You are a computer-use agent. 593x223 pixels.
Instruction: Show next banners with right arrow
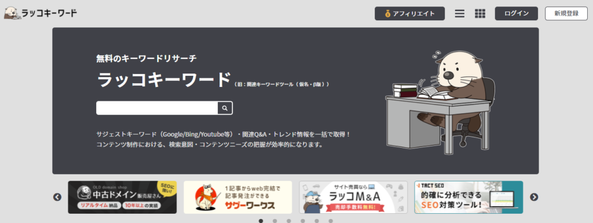533,197
